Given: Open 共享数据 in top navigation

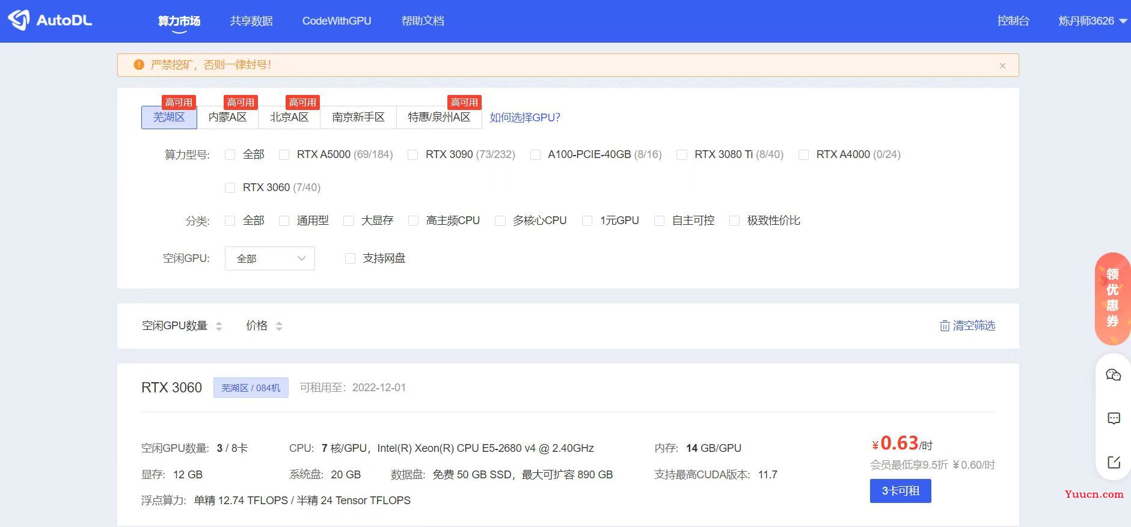Looking at the screenshot, I should tap(251, 21).
